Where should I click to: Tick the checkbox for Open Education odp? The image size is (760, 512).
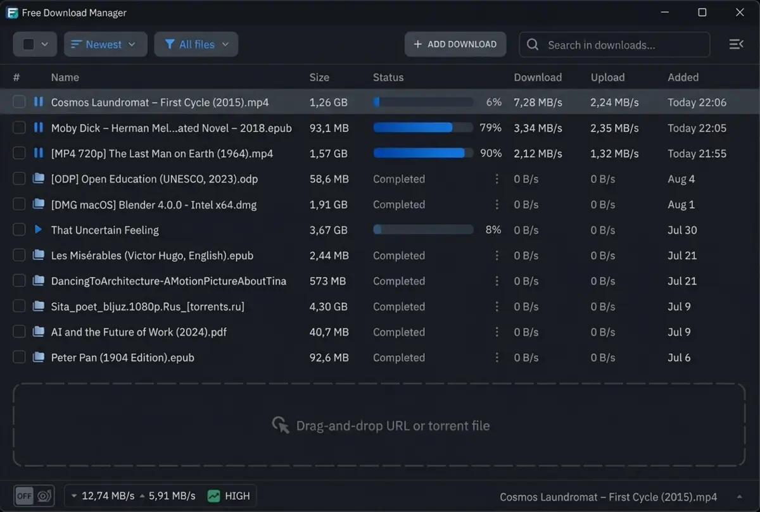20,179
